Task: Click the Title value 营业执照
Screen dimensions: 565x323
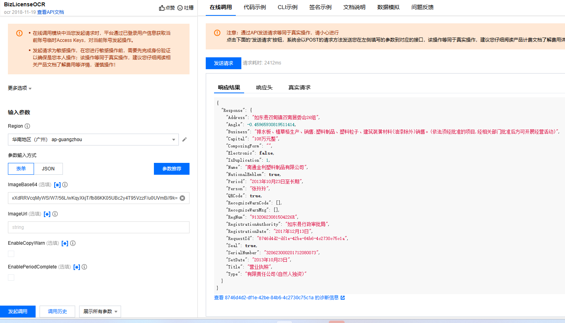Action: tap(258, 267)
